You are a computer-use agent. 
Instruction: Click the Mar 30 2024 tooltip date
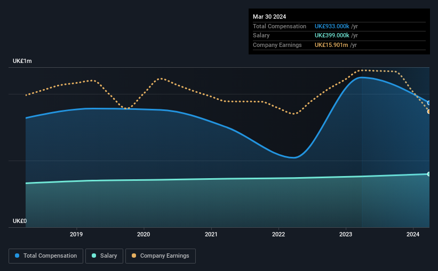[269, 17]
